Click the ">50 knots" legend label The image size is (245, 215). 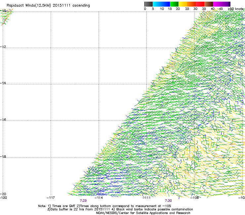[235, 9]
